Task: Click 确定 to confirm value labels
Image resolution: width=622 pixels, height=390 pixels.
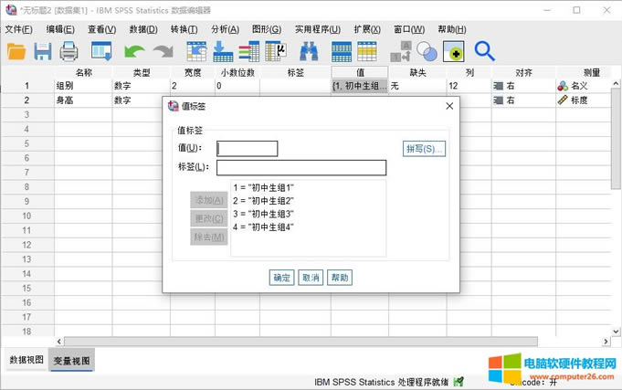Action: pyautogui.click(x=281, y=278)
